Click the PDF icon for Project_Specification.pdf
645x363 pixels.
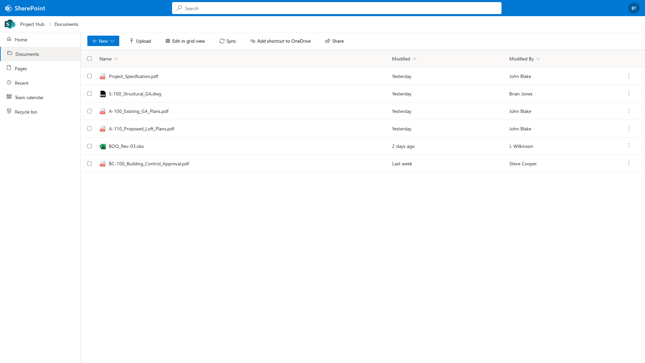click(x=103, y=76)
